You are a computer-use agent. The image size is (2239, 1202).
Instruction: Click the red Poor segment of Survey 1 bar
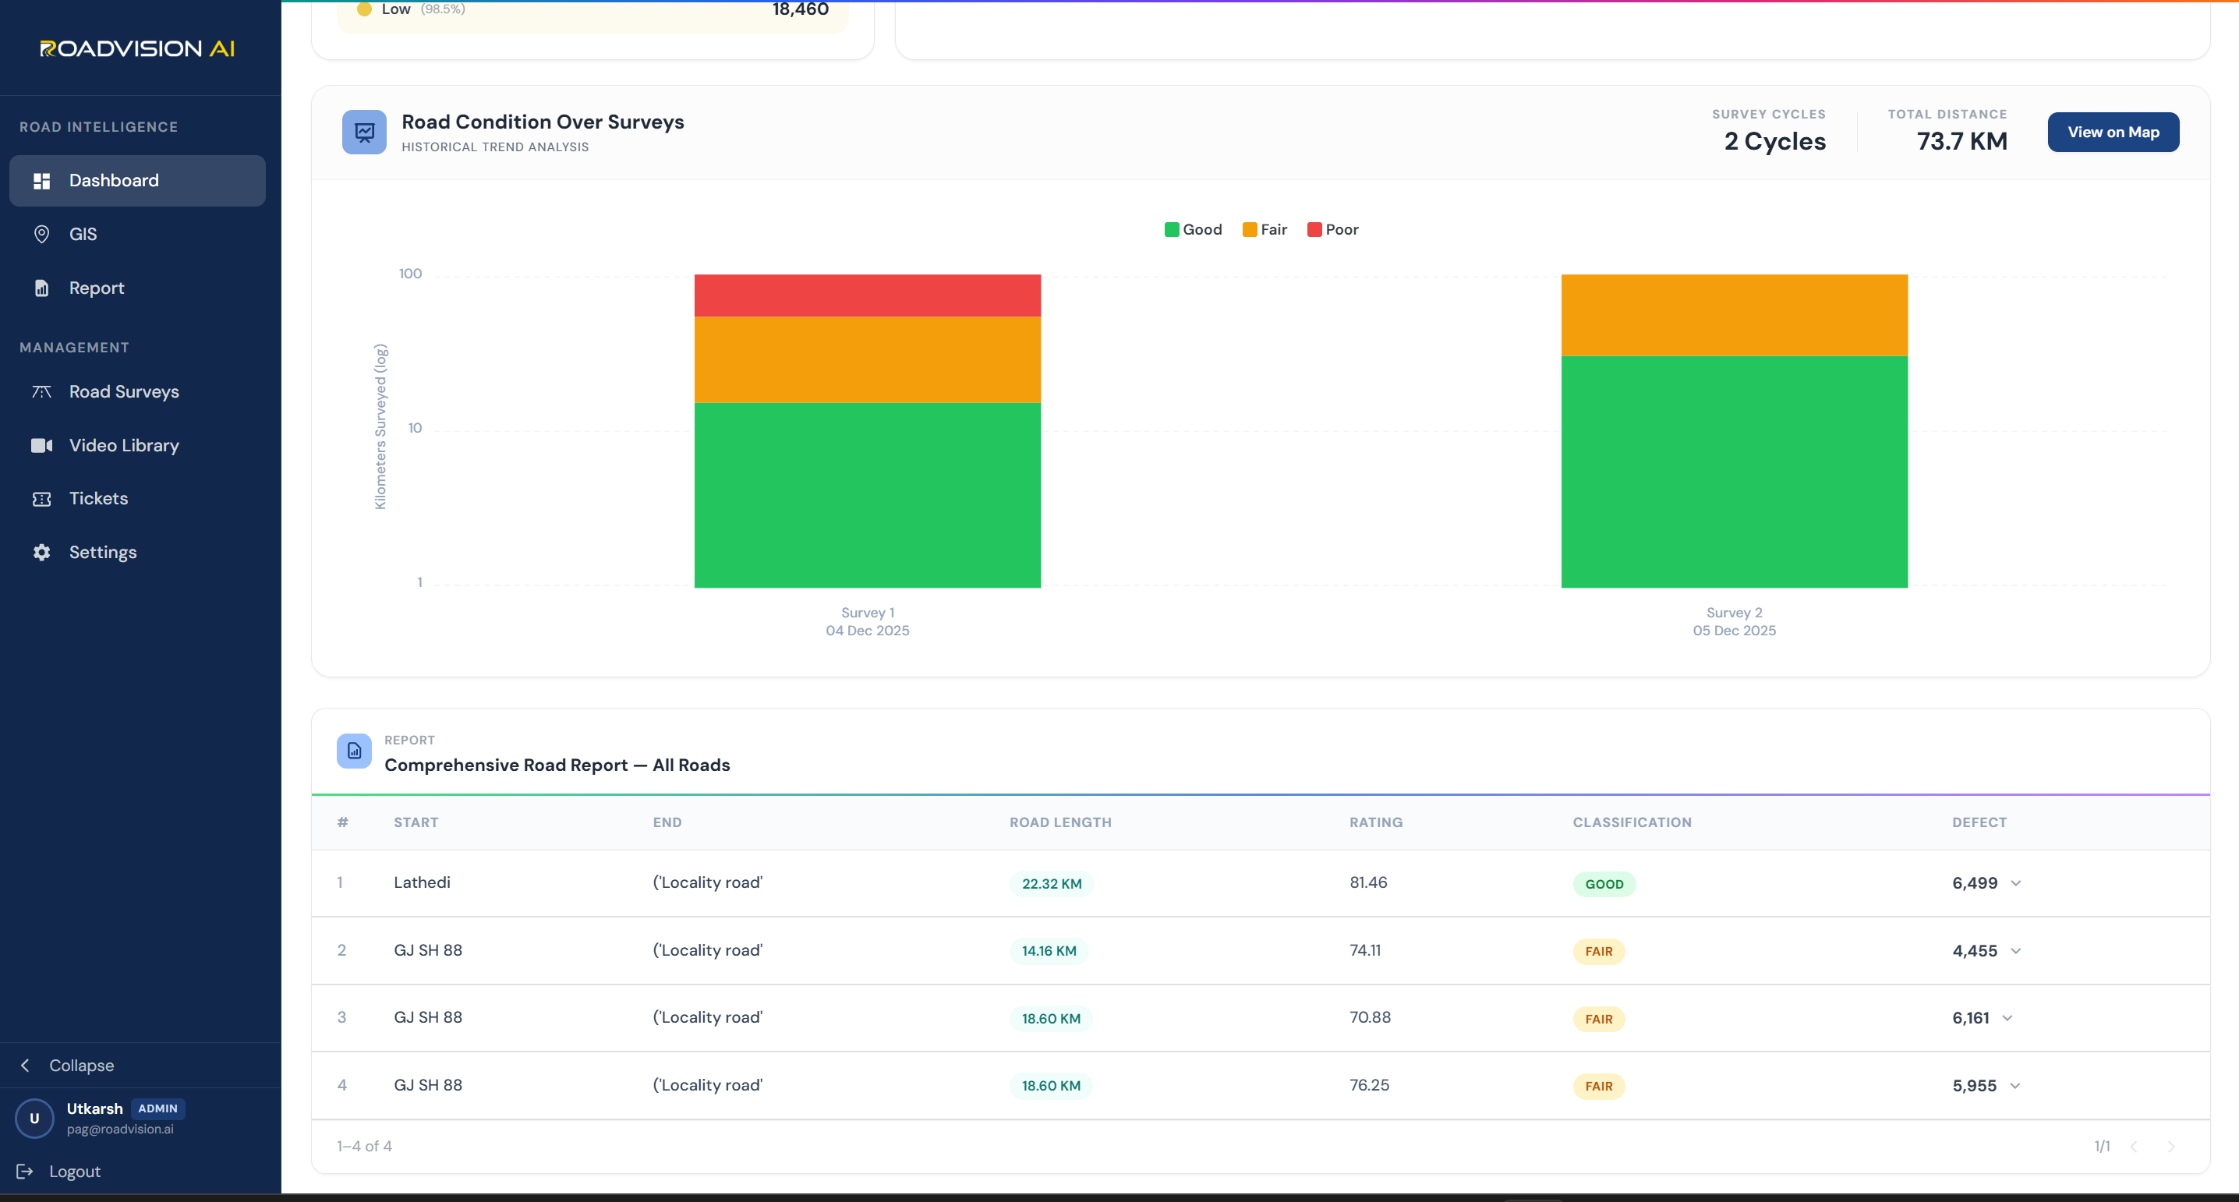click(x=868, y=295)
